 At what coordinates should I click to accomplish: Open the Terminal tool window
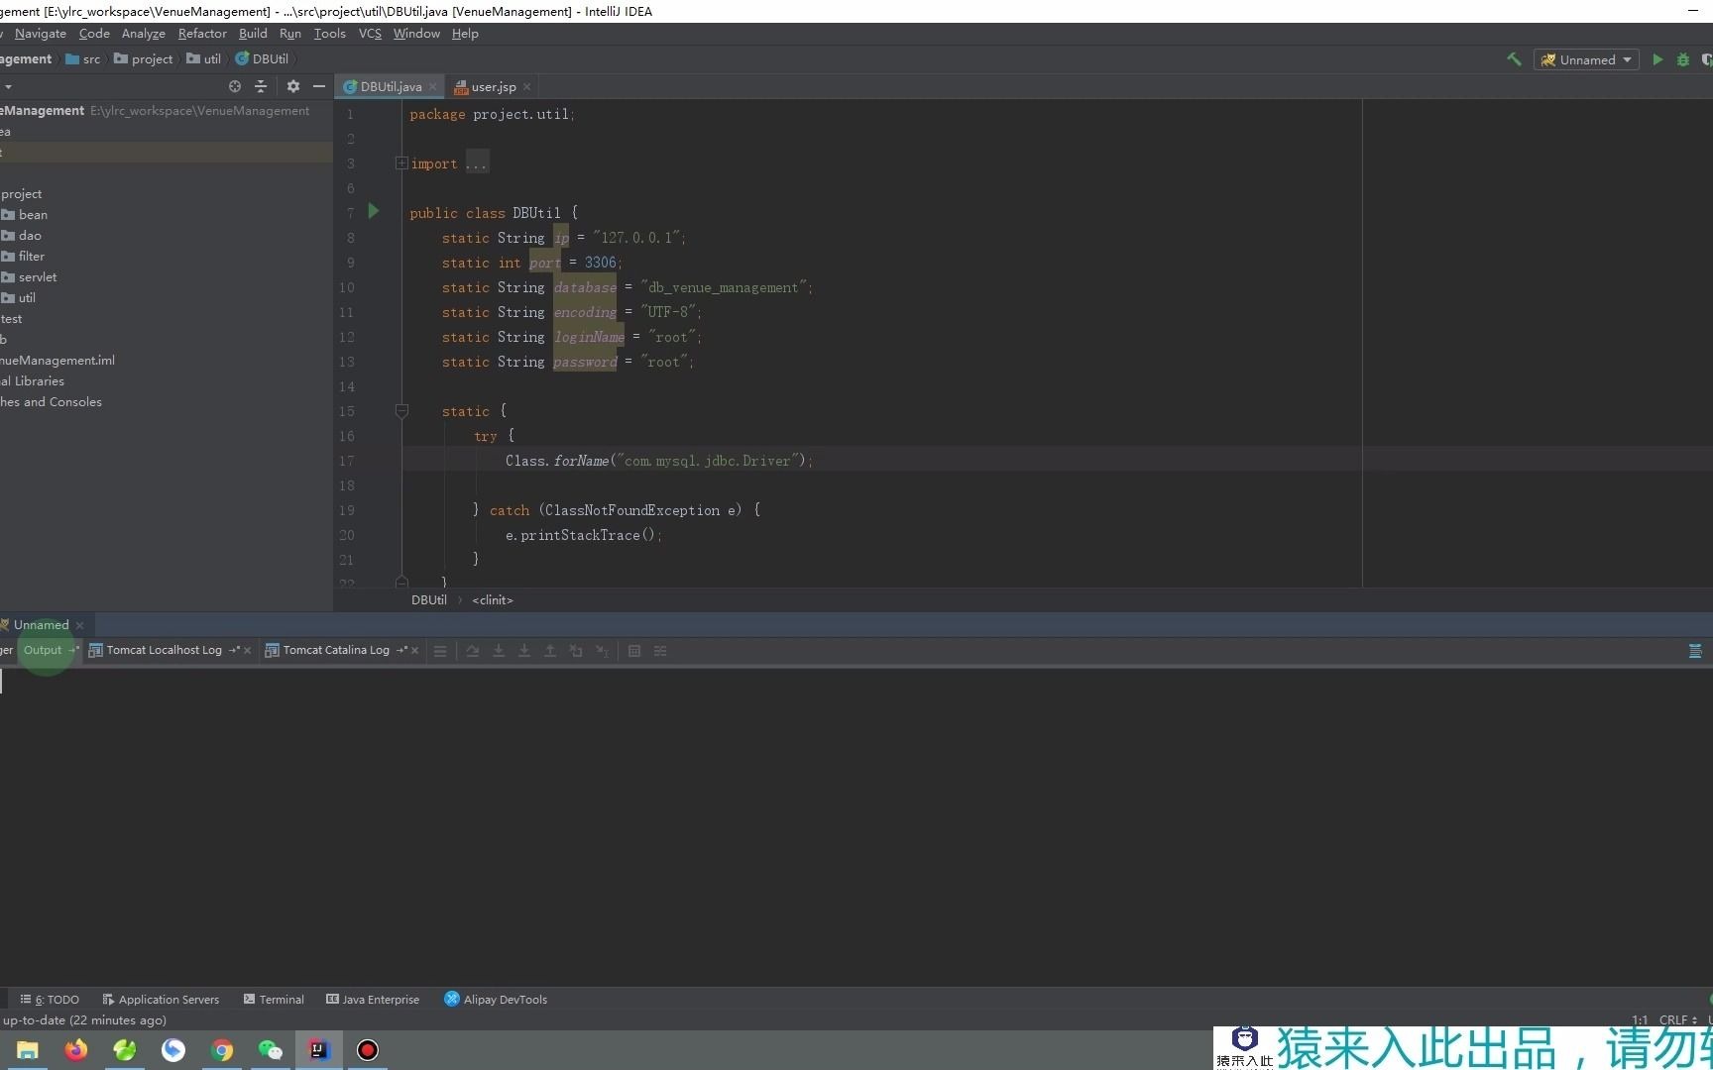tap(274, 1000)
